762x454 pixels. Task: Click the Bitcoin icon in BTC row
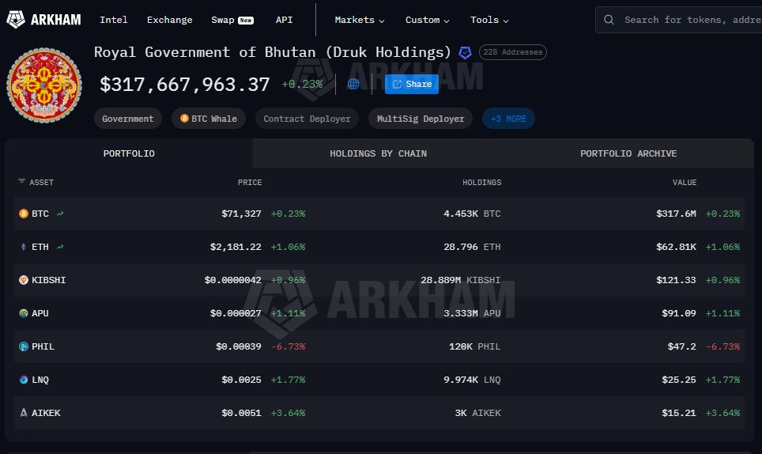pos(23,214)
